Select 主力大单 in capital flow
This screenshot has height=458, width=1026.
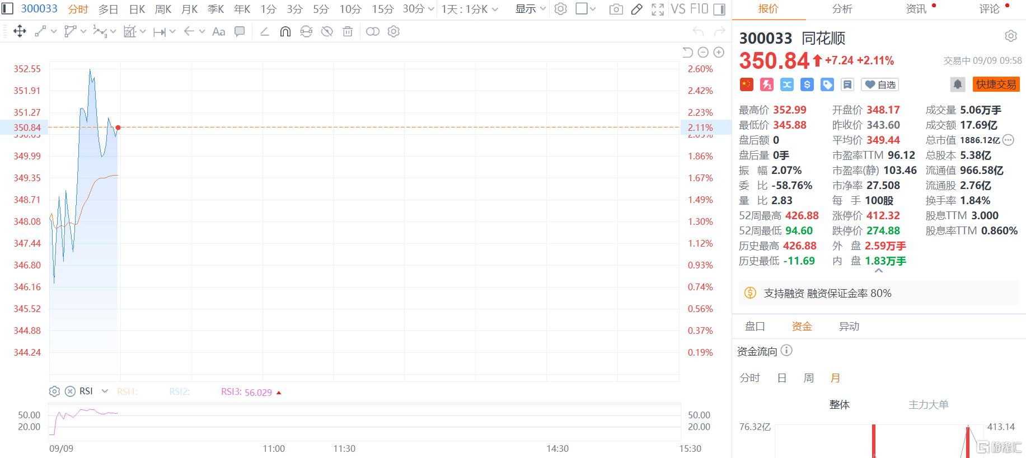(928, 404)
